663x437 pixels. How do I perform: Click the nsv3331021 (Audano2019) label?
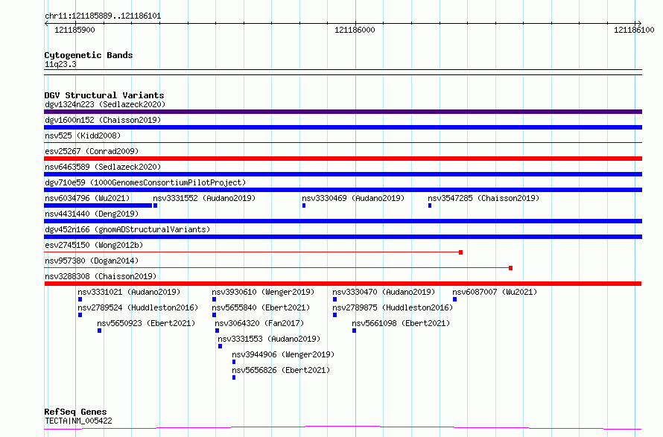[129, 292]
